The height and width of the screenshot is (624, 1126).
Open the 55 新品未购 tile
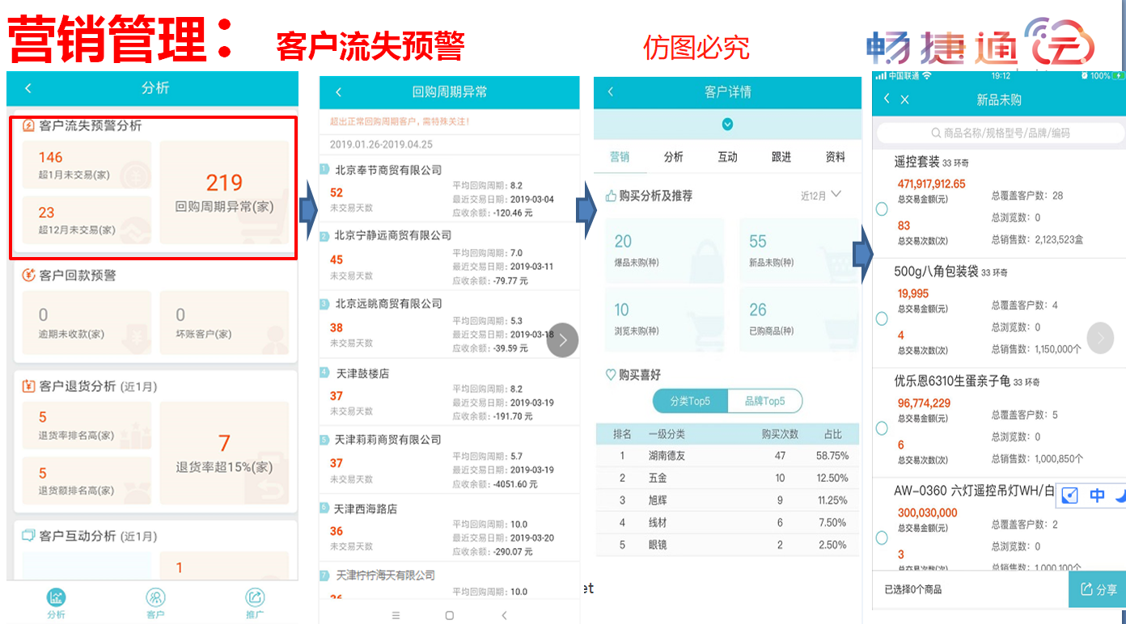tap(798, 250)
